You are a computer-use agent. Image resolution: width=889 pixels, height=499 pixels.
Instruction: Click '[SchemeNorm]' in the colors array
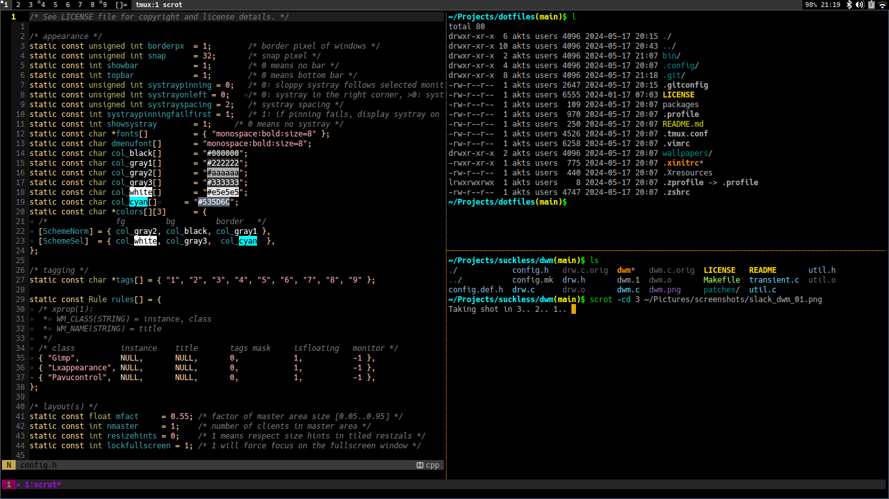pyautogui.click(x=66, y=231)
